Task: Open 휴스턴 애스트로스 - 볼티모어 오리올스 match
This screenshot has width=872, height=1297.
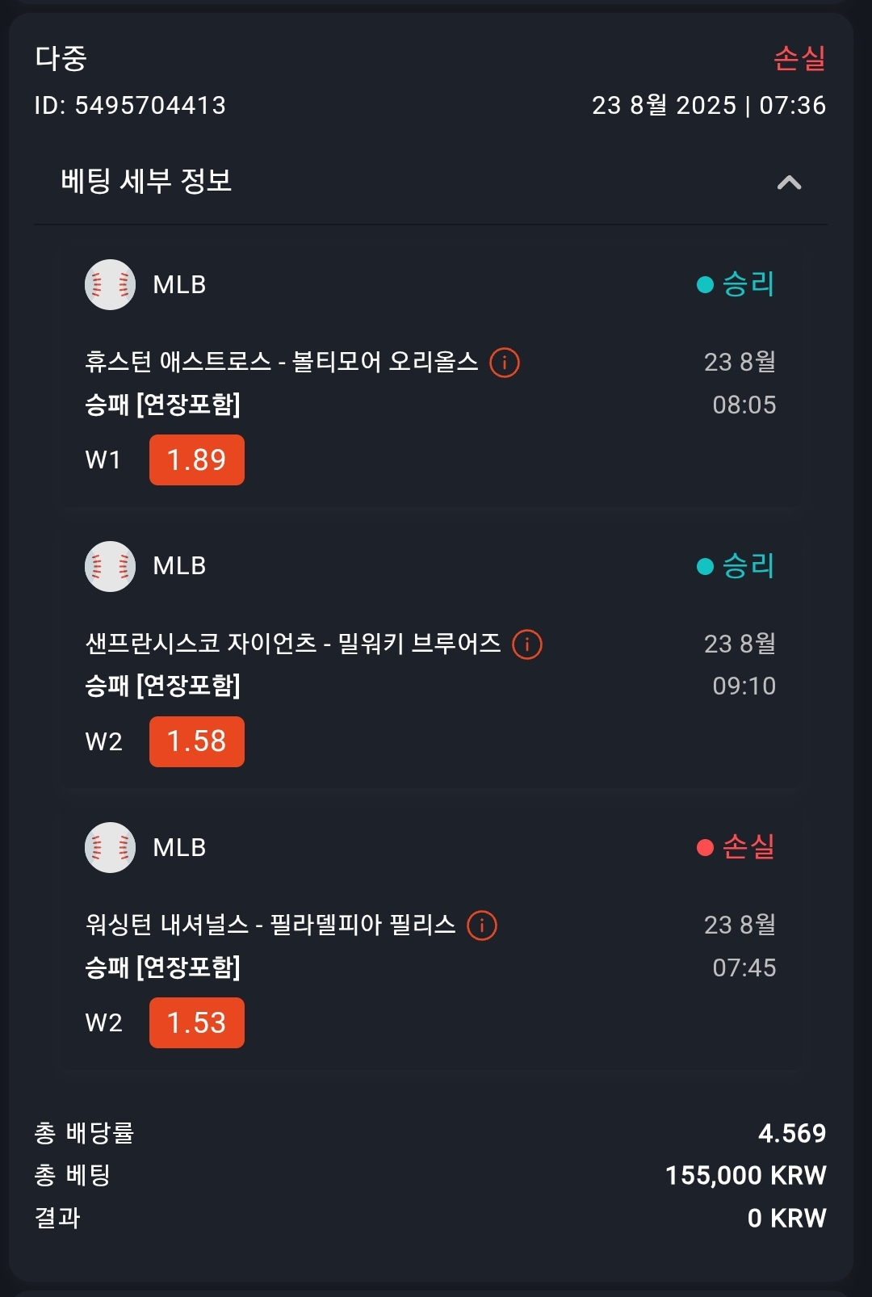Action: coord(282,362)
